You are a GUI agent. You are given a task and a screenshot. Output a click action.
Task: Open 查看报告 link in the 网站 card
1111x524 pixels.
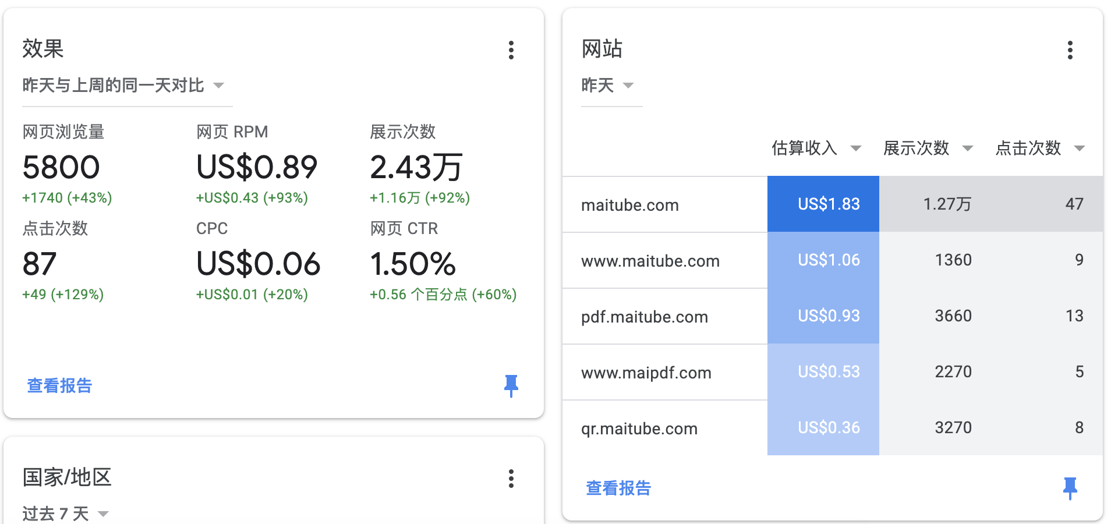pyautogui.click(x=618, y=488)
